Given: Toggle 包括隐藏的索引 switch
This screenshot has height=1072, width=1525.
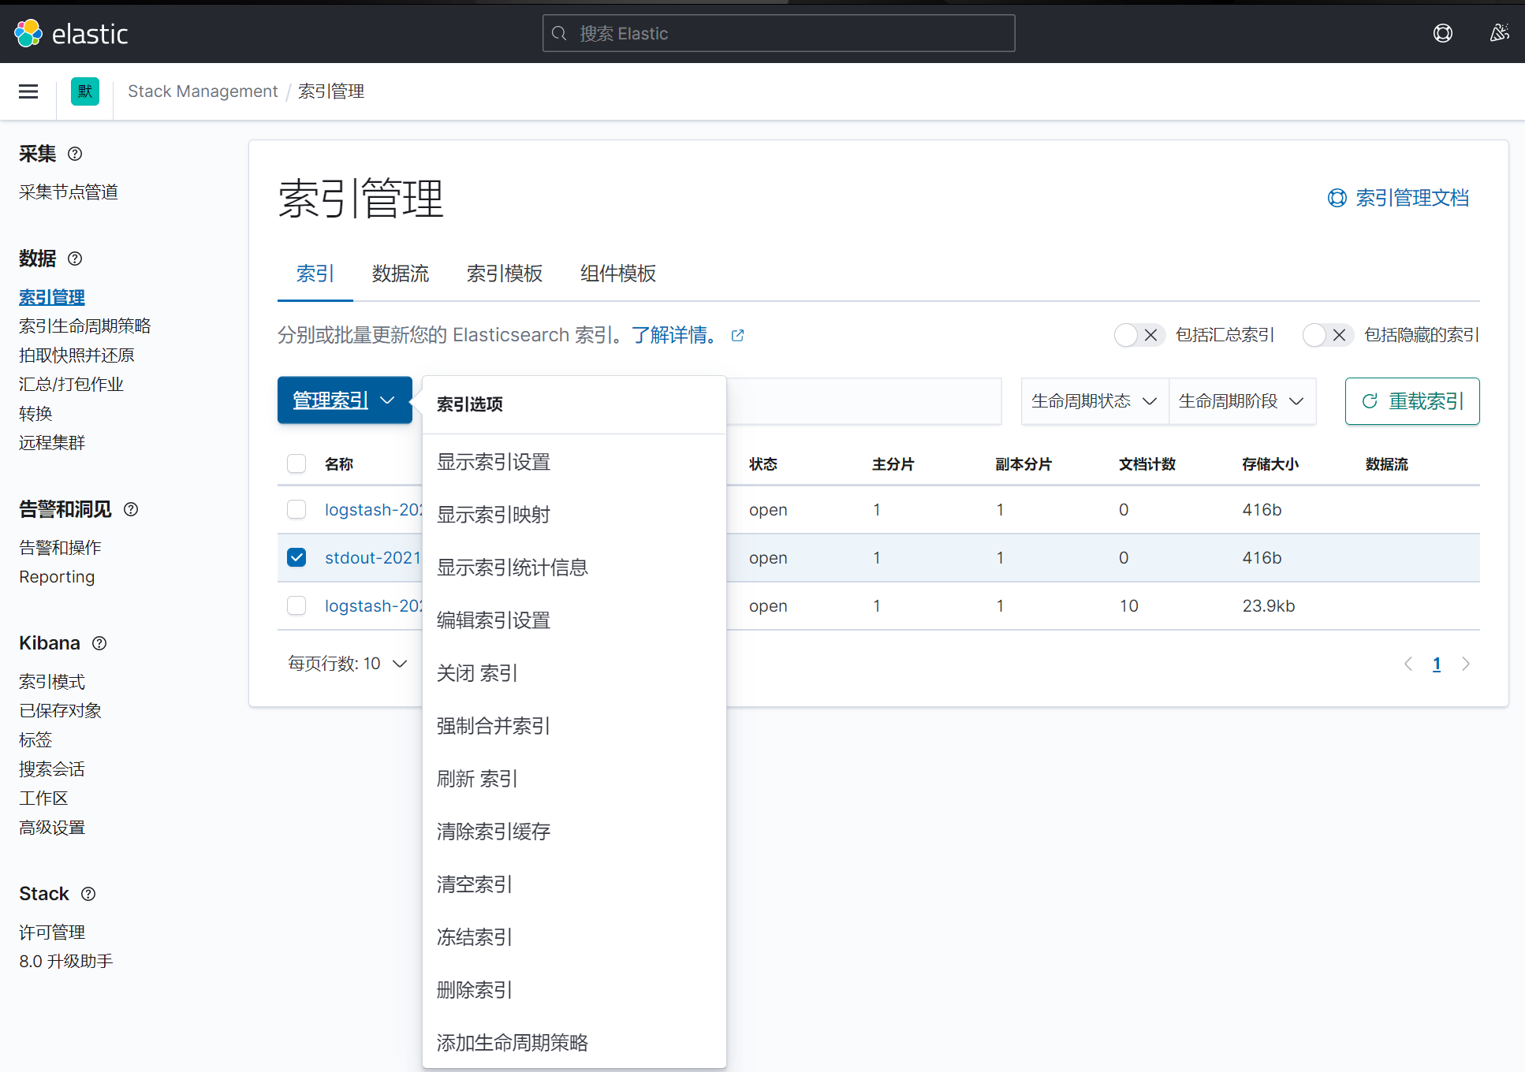Looking at the screenshot, I should pos(1328,335).
